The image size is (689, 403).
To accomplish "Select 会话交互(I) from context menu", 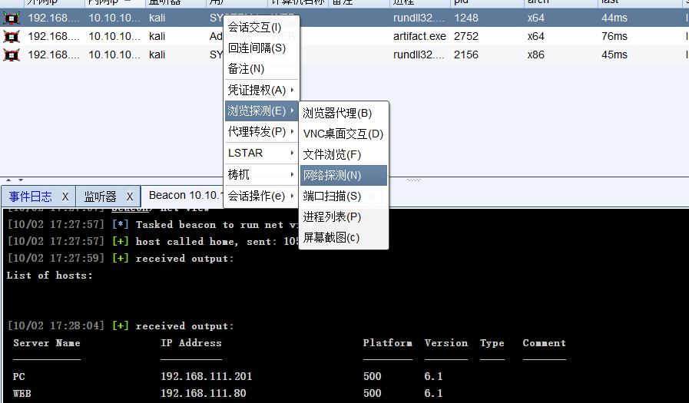I will (x=255, y=27).
